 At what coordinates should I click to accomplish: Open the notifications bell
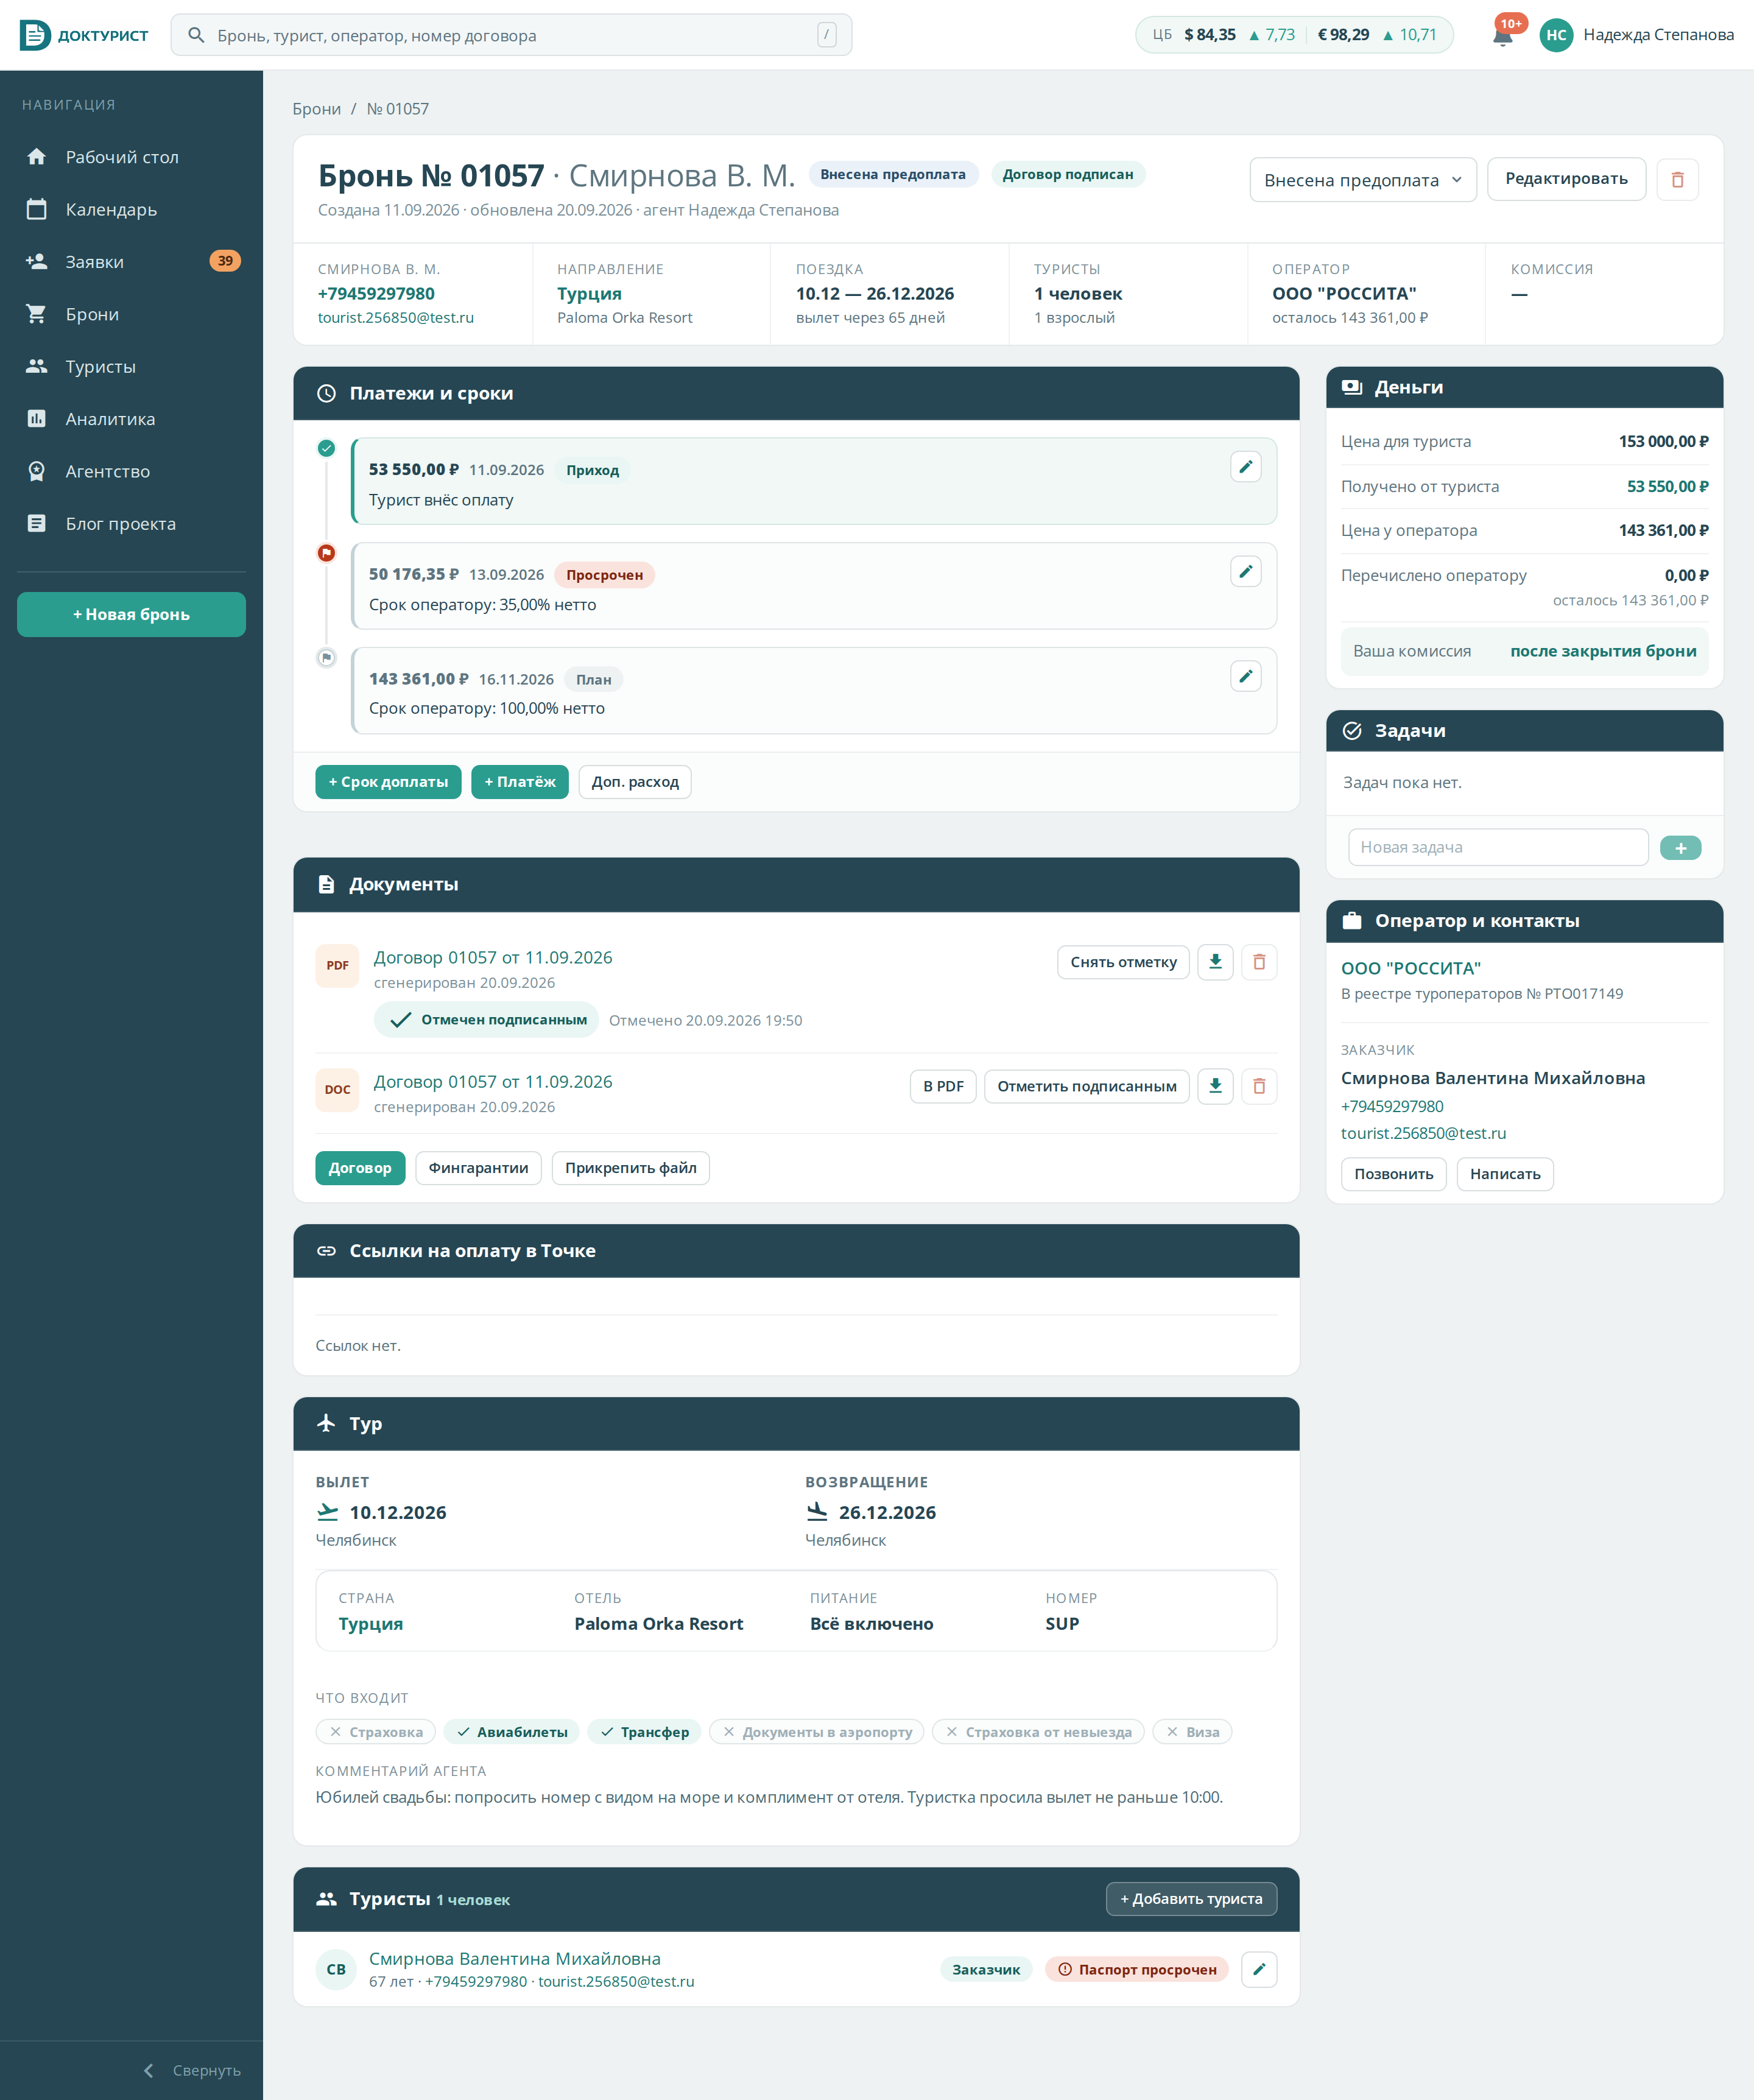pos(1502,35)
